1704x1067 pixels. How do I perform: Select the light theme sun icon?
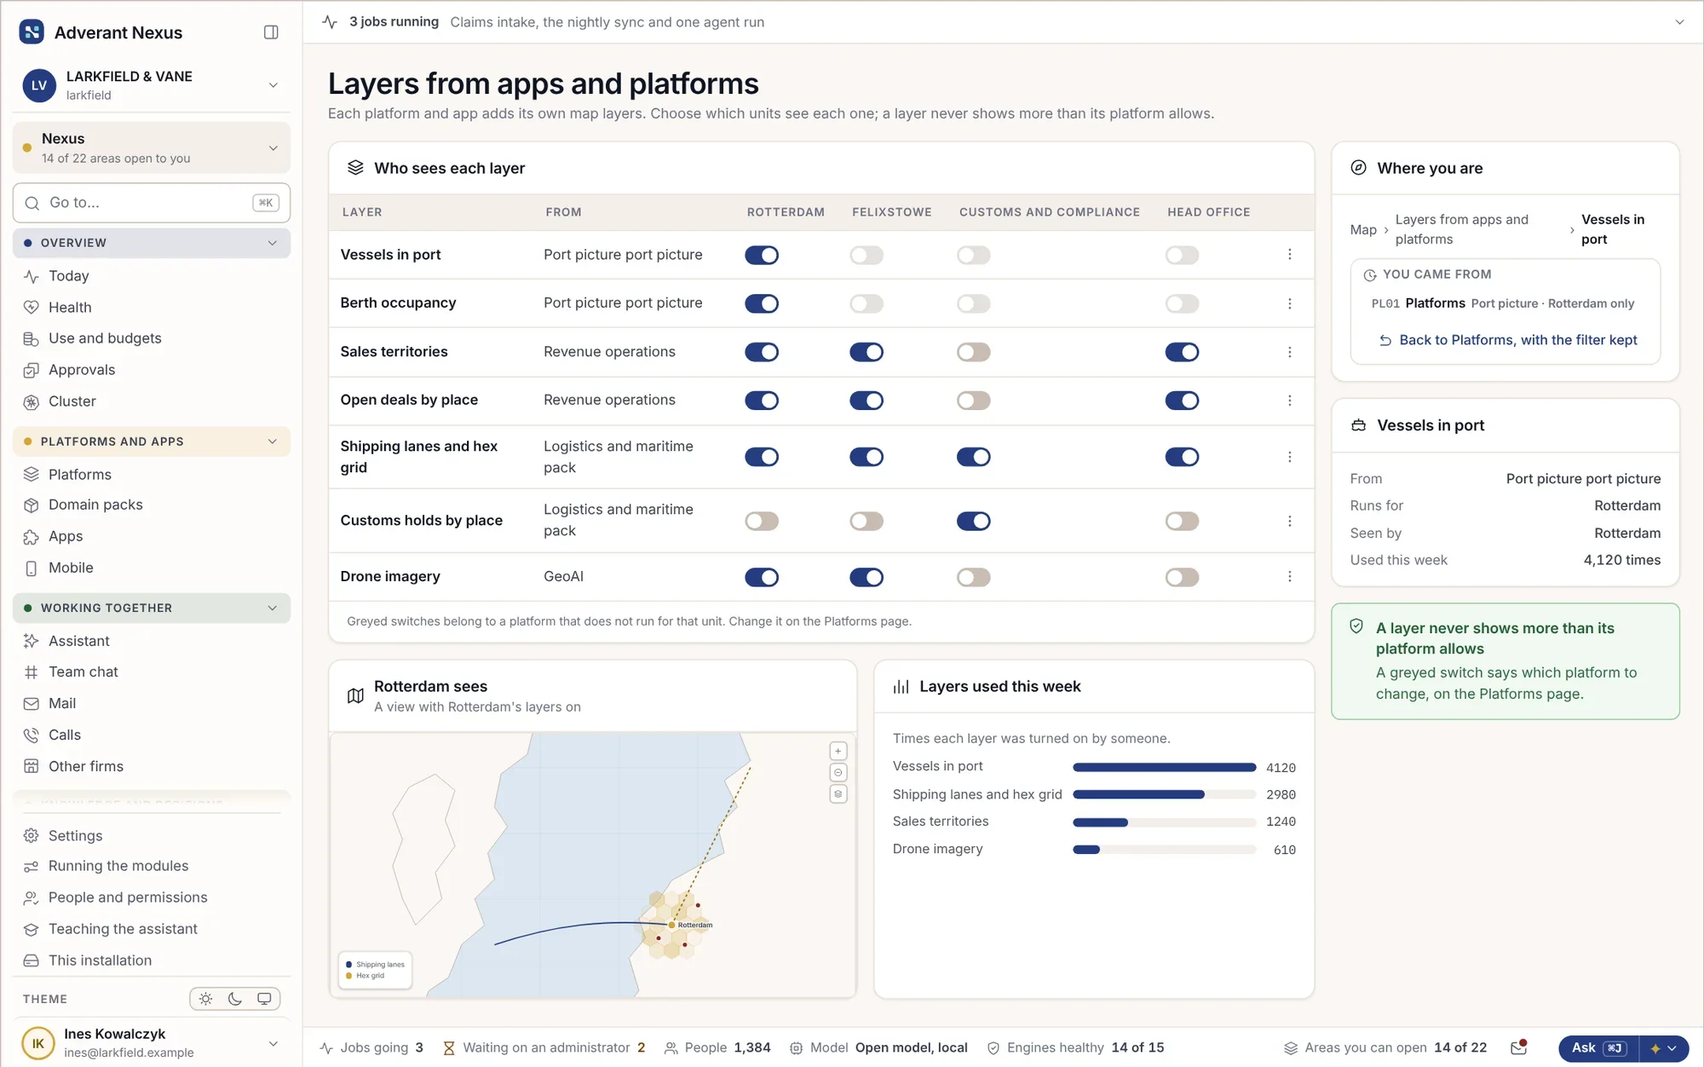[x=205, y=999]
